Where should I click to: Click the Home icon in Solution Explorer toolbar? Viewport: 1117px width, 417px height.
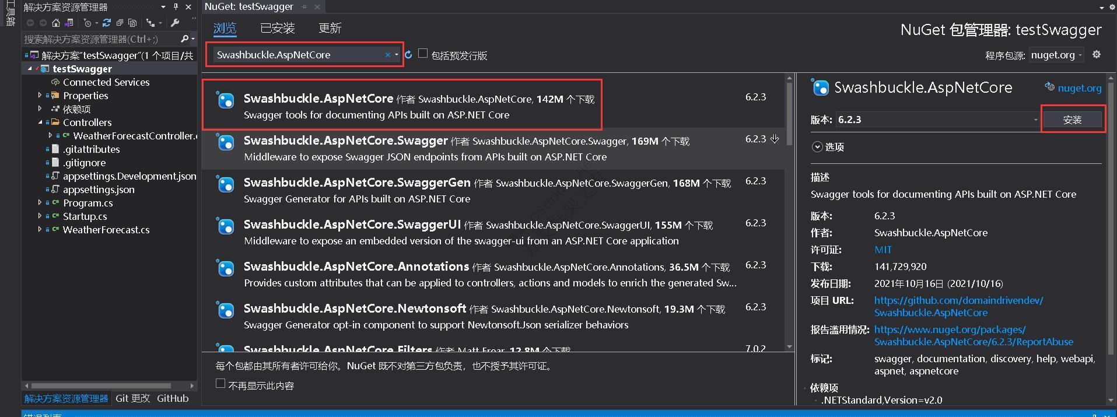click(x=56, y=23)
